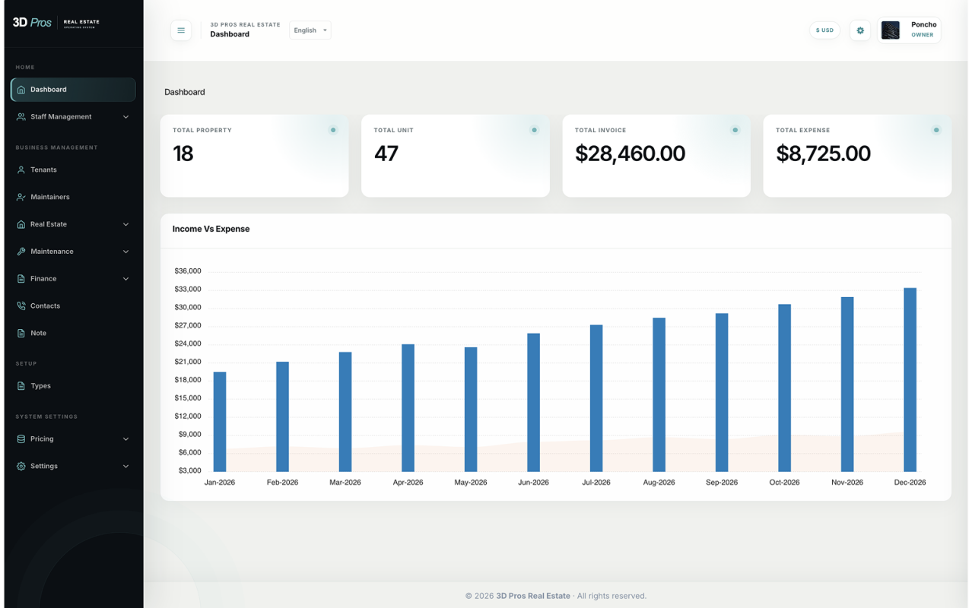
Task: Click the Finance document icon
Action: [x=21, y=279]
